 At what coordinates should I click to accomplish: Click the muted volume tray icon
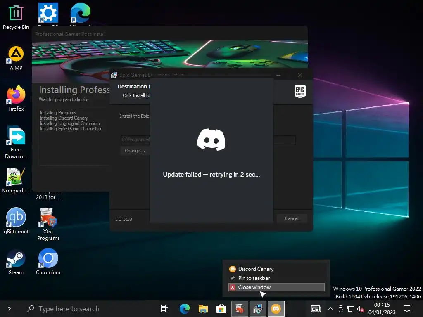[360, 309]
